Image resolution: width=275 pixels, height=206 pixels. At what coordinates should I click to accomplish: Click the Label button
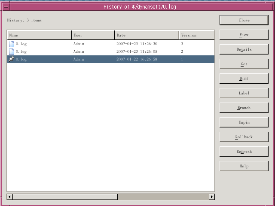pyautogui.click(x=244, y=93)
